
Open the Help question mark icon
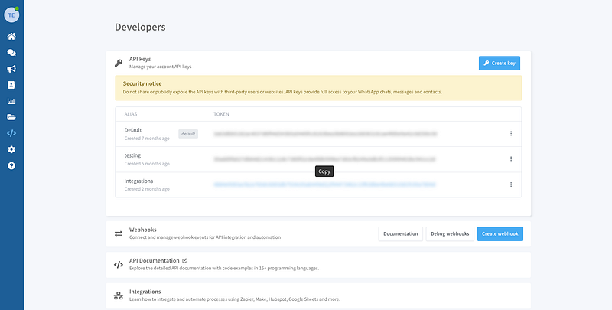11,165
